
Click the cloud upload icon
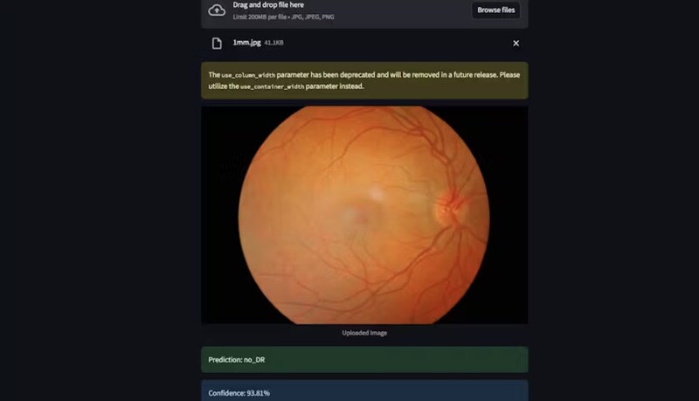(x=217, y=10)
